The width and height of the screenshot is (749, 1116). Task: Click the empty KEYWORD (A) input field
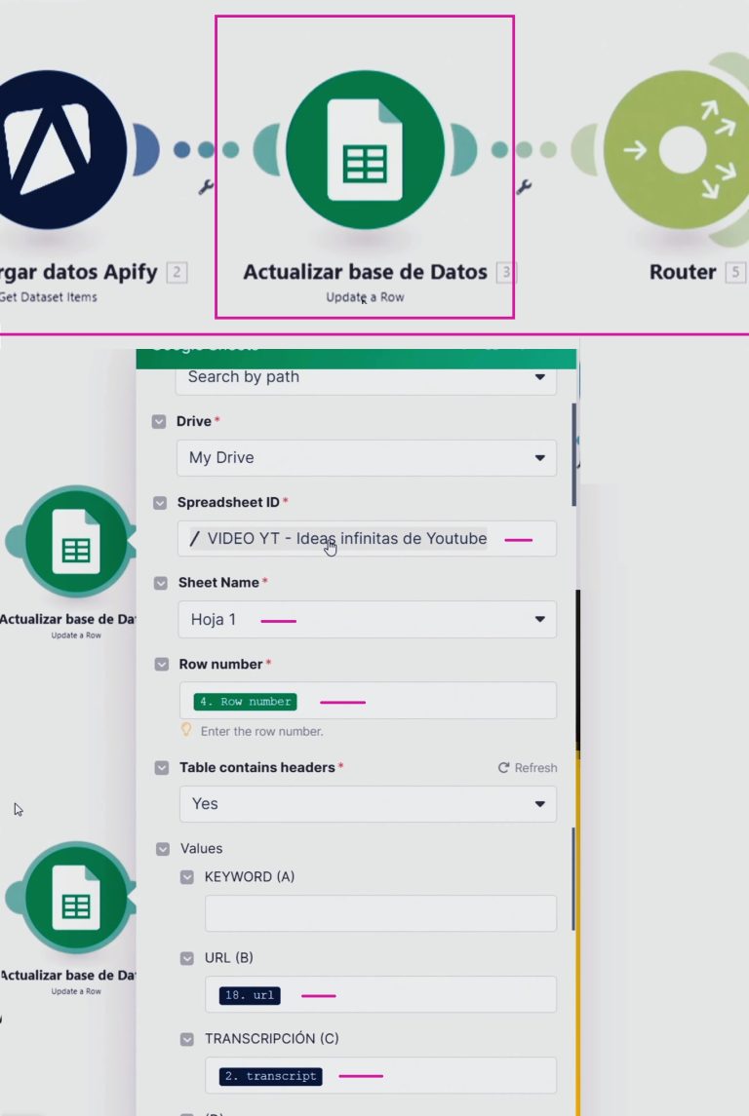click(x=380, y=913)
